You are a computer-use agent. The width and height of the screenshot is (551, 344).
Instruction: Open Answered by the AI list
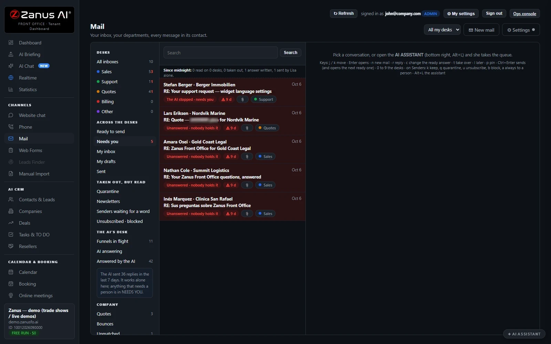(125, 261)
